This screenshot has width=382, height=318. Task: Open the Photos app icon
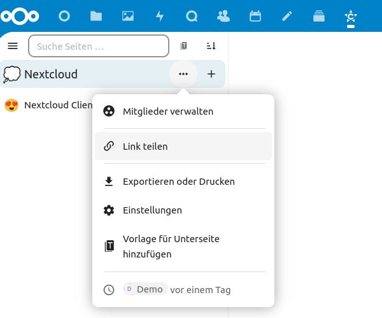128,17
